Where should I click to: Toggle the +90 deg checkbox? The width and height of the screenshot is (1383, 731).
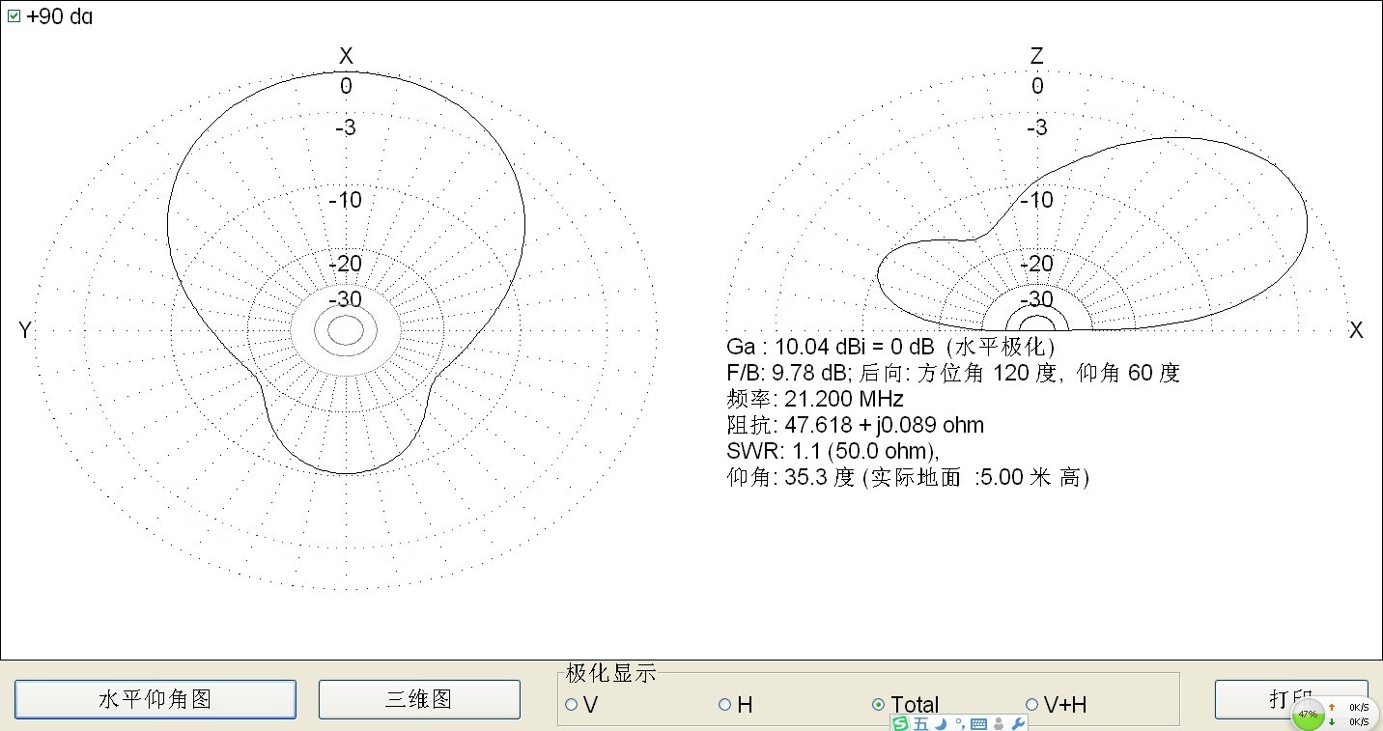pyautogui.click(x=14, y=16)
